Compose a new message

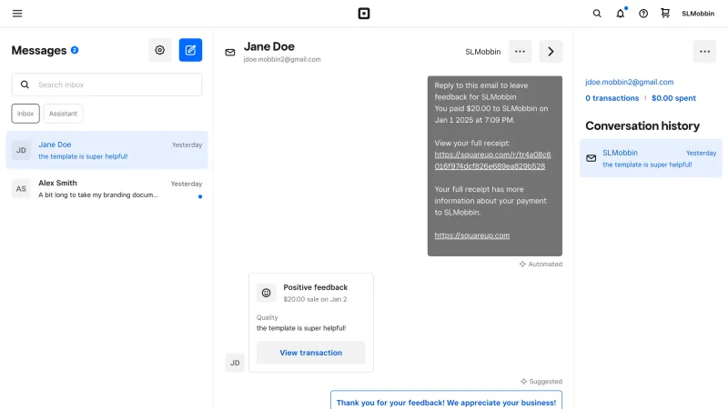190,50
